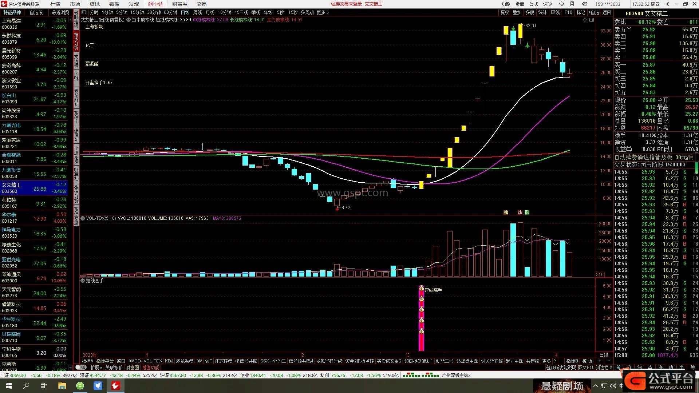Click 普及版功能说明 link

(561, 368)
